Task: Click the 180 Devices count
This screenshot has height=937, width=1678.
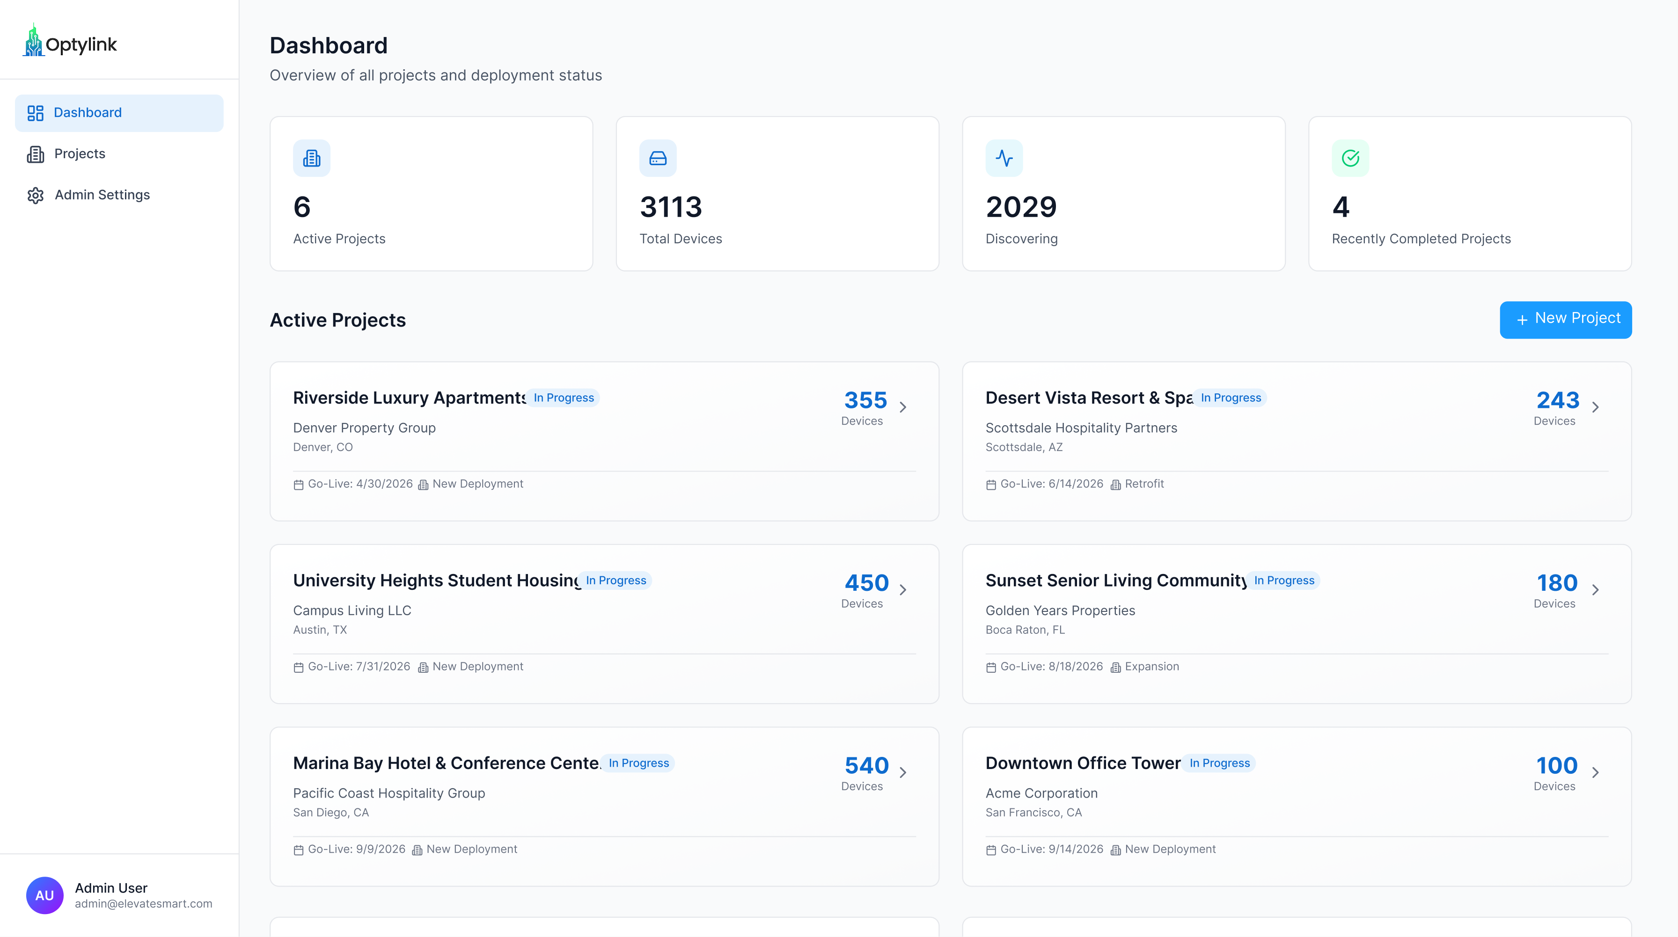Action: click(x=1557, y=583)
